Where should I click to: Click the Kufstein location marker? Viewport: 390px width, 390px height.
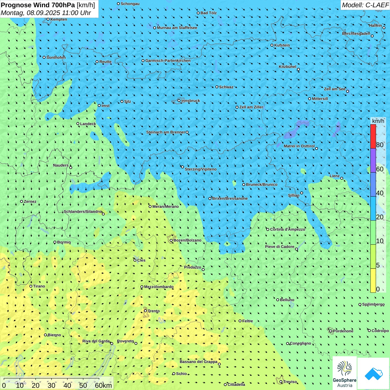272,45
